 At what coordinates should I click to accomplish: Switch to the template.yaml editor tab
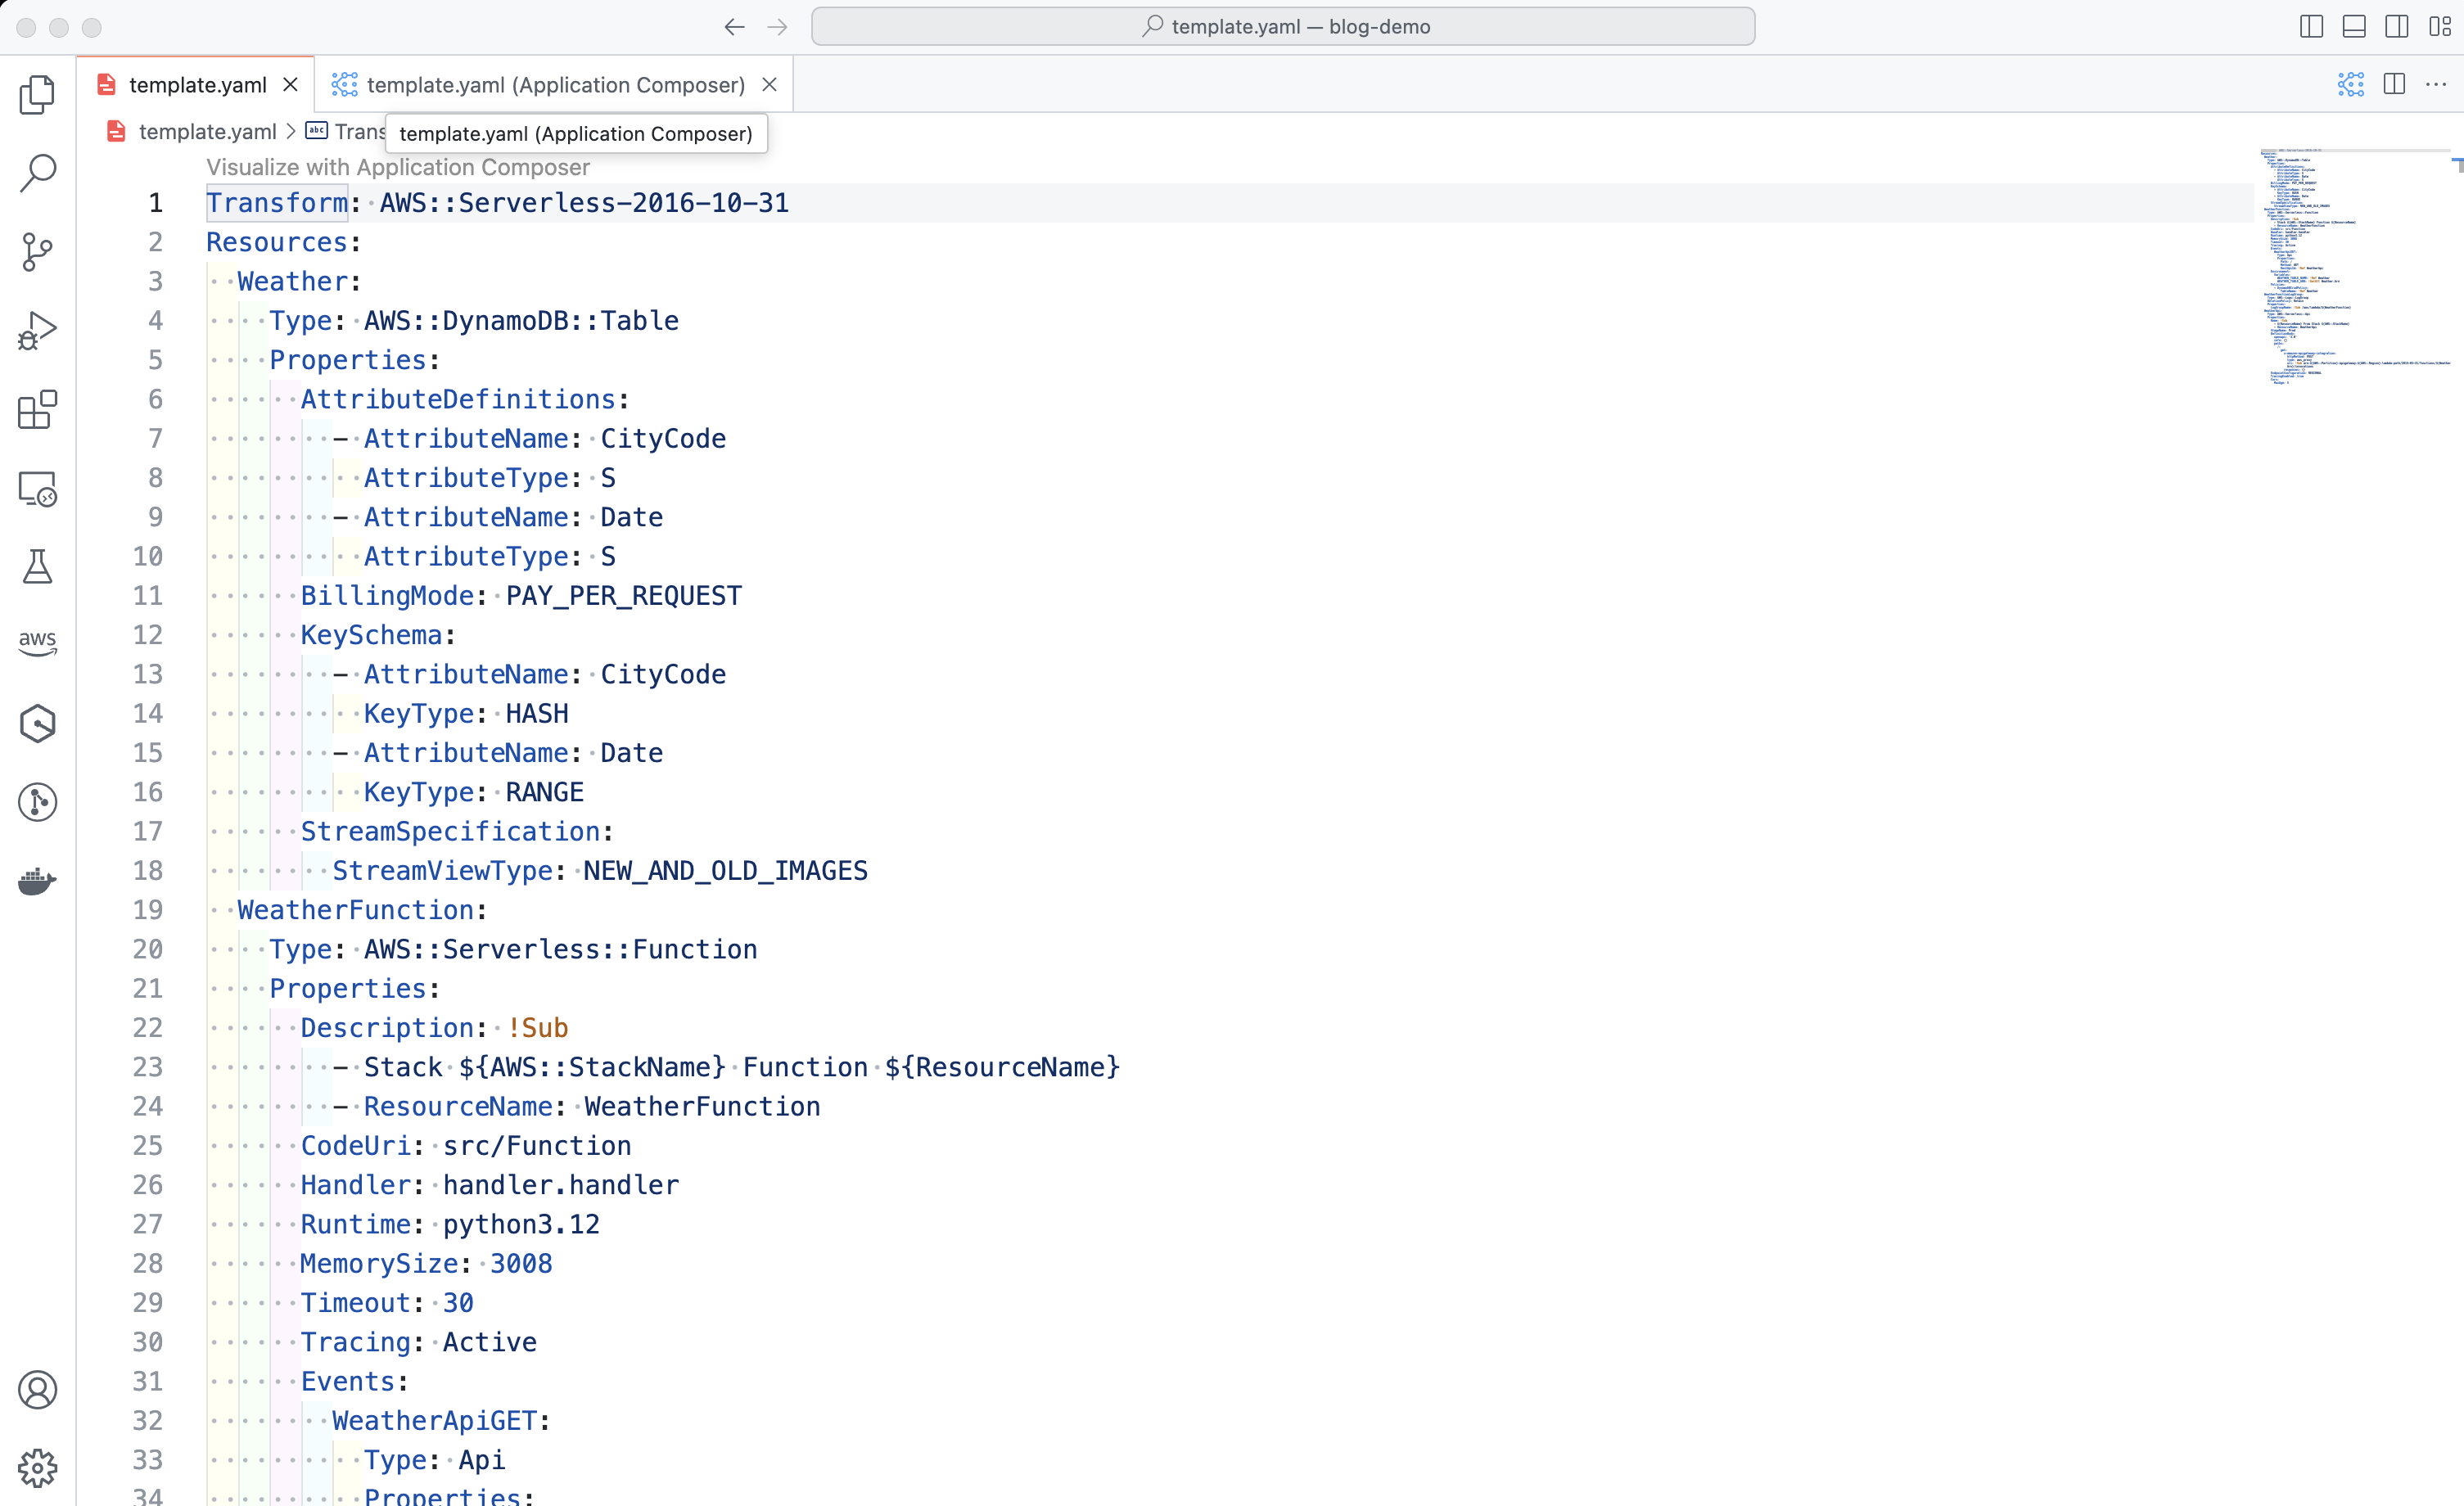point(197,85)
